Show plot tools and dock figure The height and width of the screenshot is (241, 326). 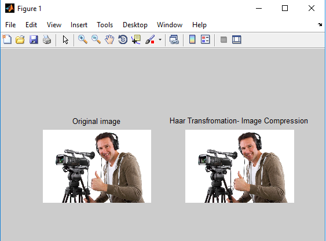point(237,39)
